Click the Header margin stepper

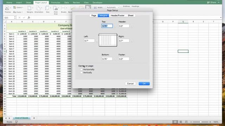tap(131, 26)
